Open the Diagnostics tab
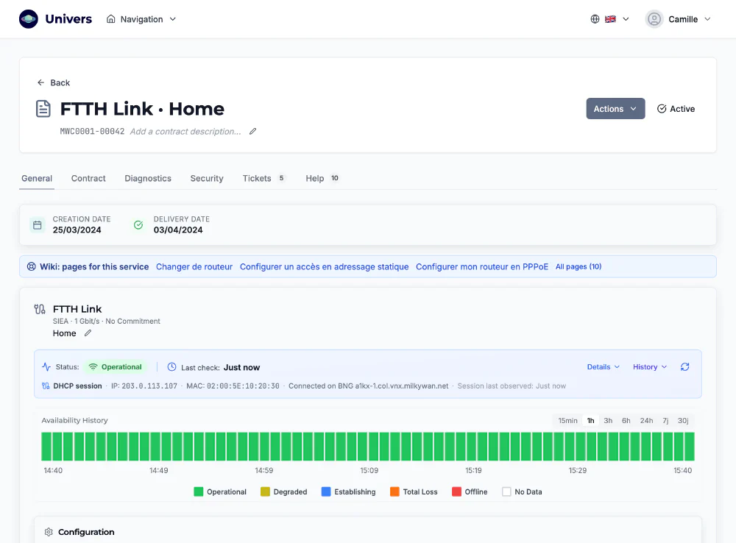The width and height of the screenshot is (736, 543). [148, 178]
